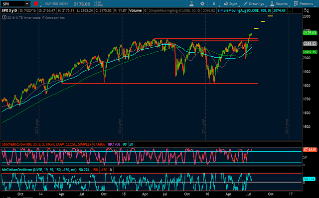319x198 pixels.
Task: Click the 2096.82 value in study header
Action: [209, 10]
